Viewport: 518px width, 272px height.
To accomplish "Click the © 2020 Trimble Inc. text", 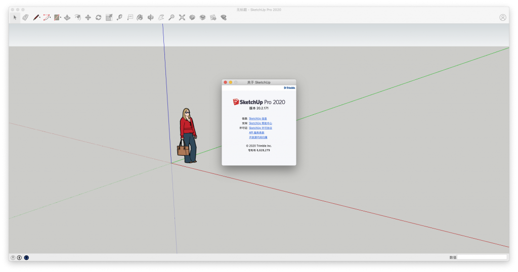I will pos(258,146).
